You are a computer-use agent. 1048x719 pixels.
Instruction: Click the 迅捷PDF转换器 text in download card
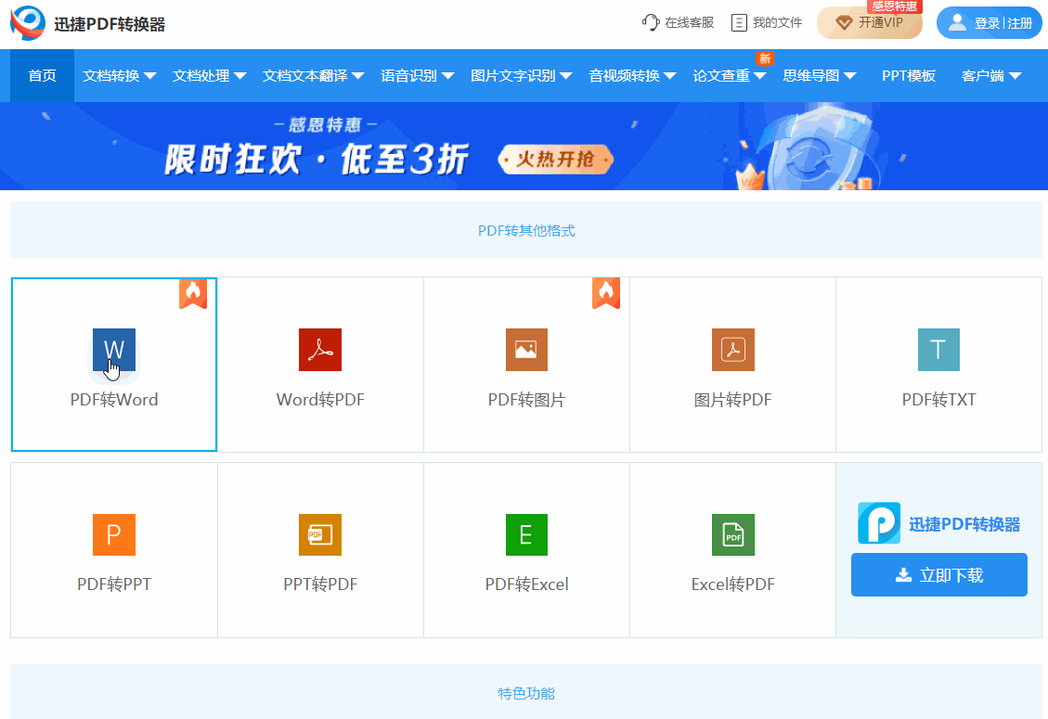[x=964, y=524]
